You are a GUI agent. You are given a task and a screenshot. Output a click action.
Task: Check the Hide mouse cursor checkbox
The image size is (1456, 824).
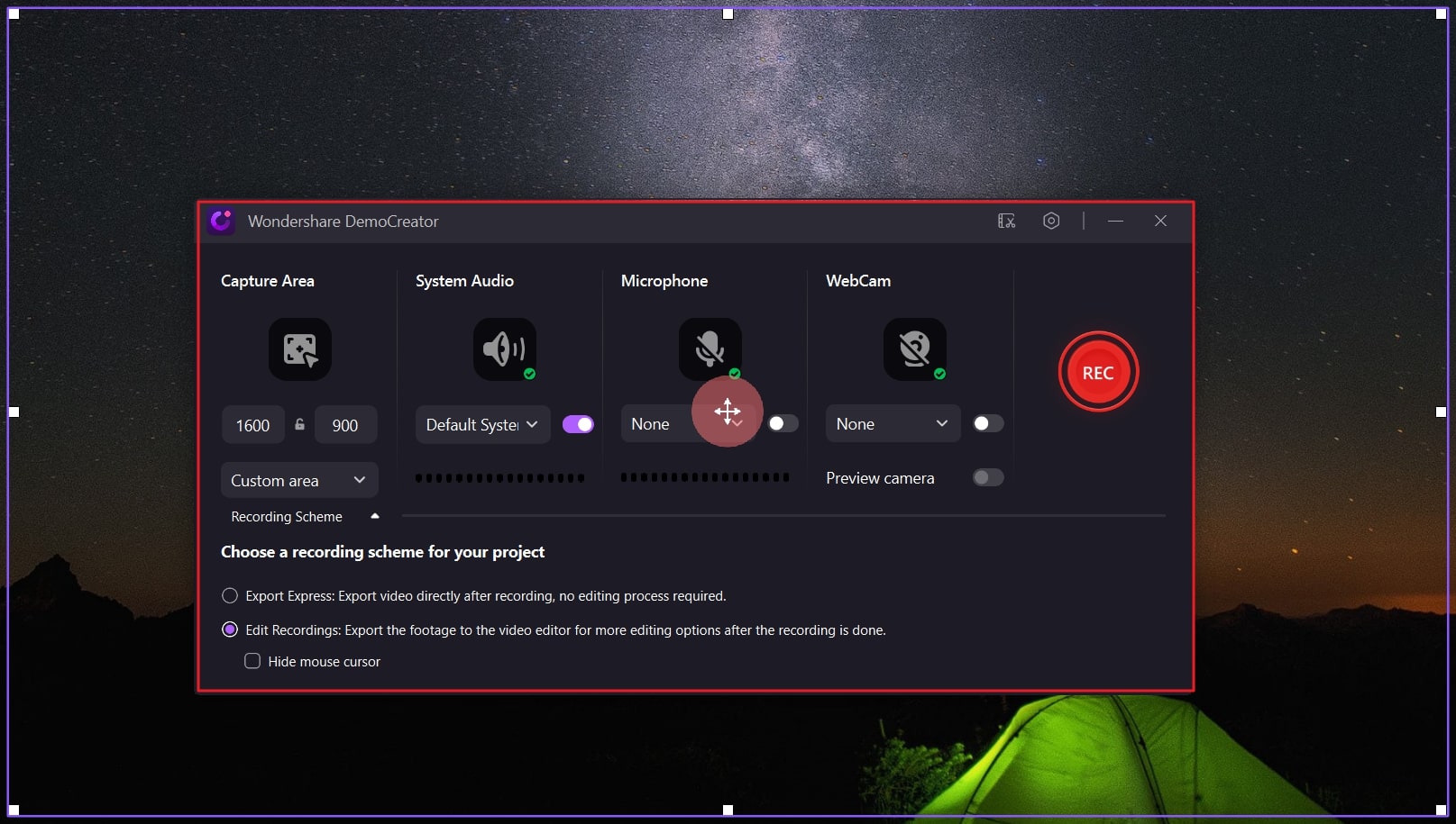(x=252, y=661)
